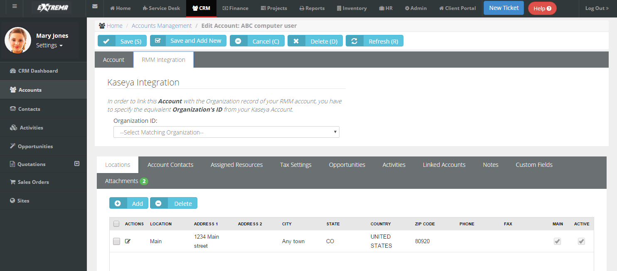Viewport: 617px width, 271px height.
Task: Switch to Assigned Resources tab
Action: tap(237, 165)
